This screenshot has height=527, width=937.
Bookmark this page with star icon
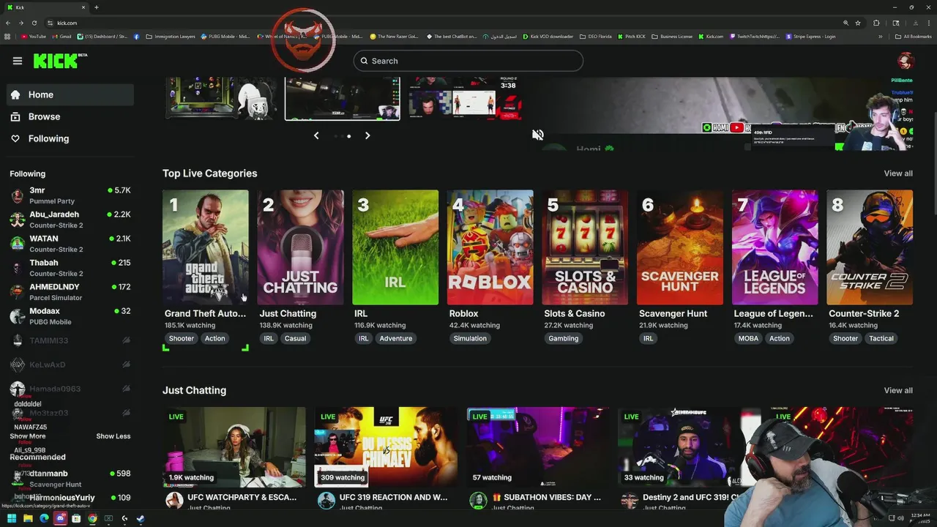tap(858, 23)
